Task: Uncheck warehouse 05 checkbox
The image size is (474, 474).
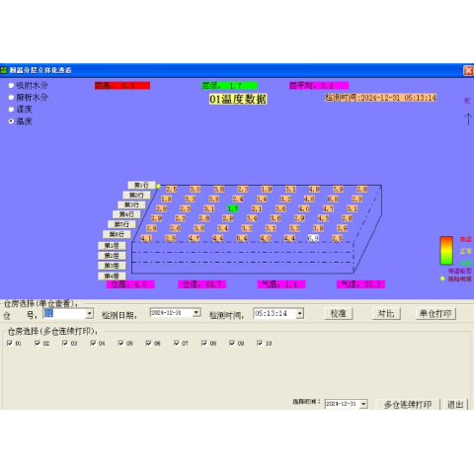Action: pos(120,343)
